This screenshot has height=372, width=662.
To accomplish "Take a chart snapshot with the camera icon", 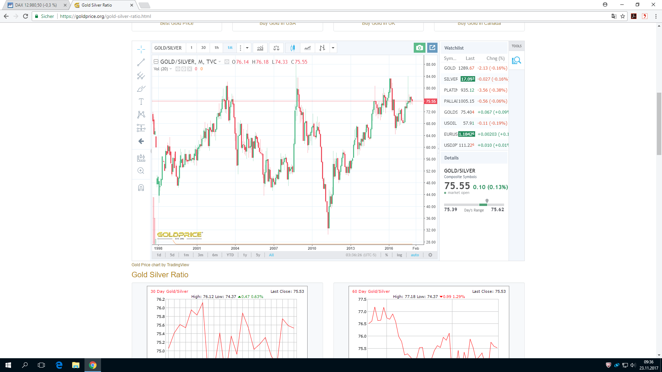I will click(x=419, y=48).
